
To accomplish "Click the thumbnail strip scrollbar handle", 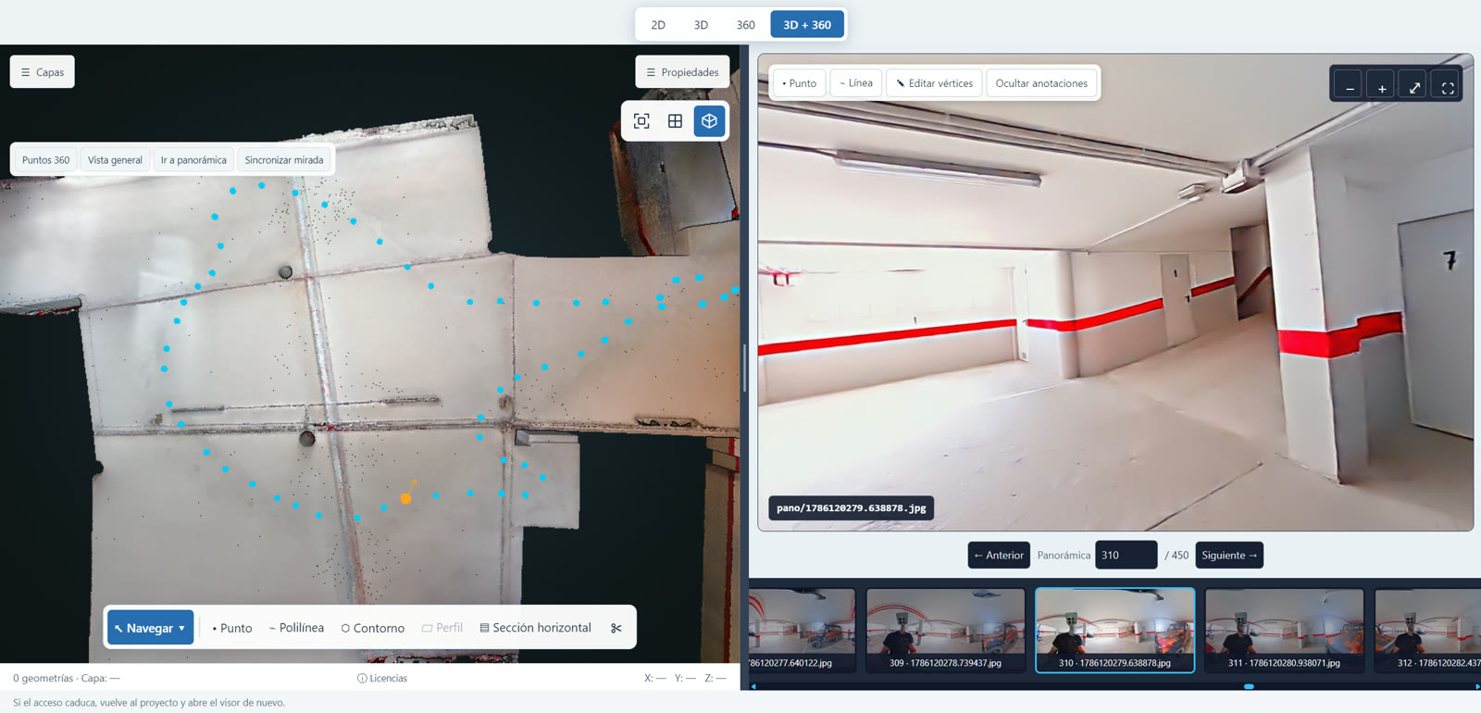I will tap(1249, 686).
